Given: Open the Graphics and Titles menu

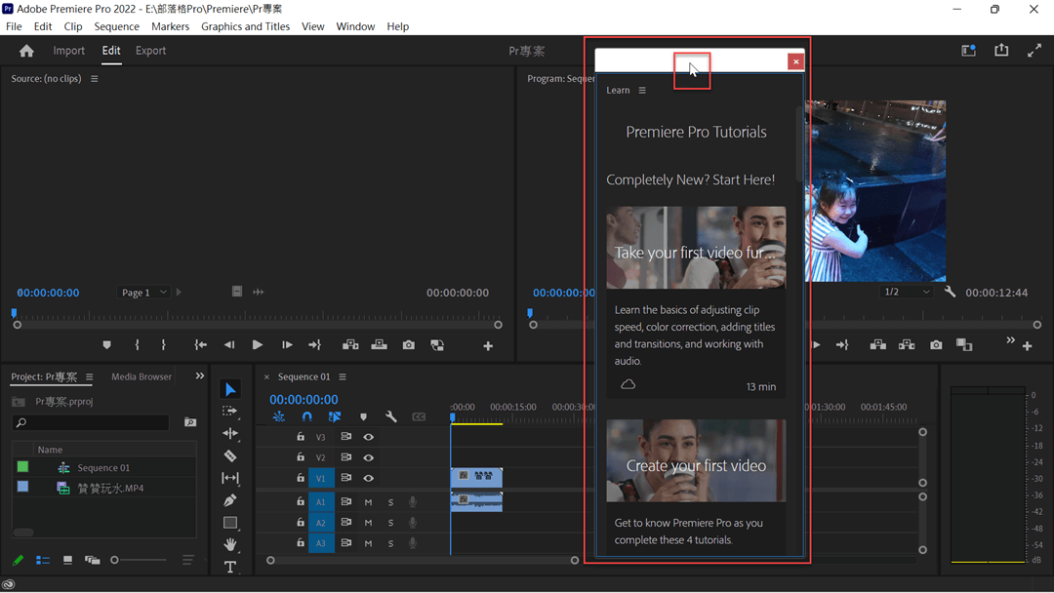Looking at the screenshot, I should (245, 26).
